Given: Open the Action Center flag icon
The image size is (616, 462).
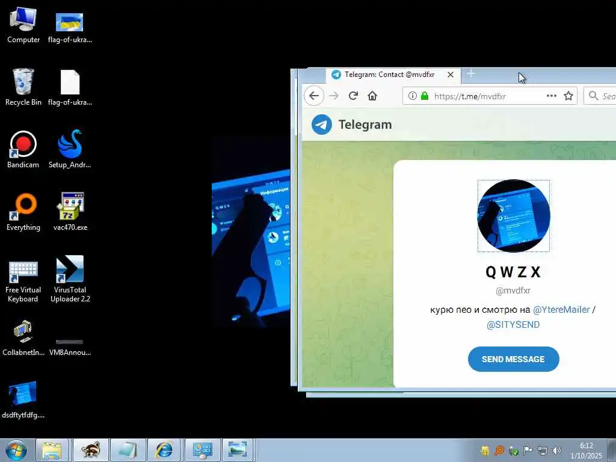Looking at the screenshot, I should point(528,451).
